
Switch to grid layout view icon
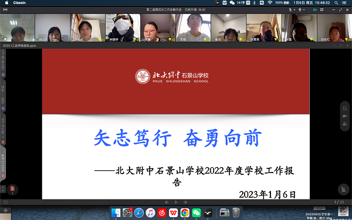(321, 9)
